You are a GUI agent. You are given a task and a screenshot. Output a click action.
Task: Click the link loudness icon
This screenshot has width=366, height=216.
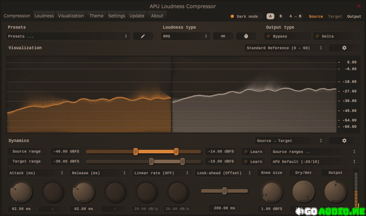223,36
